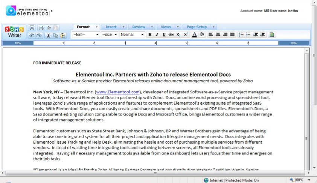Undo the last action

[32, 35]
